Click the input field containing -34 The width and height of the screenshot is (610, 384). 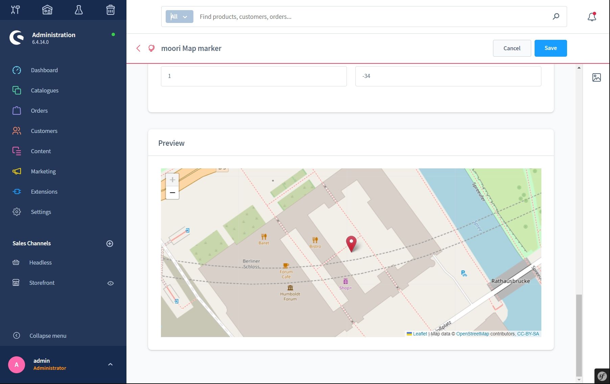[448, 76]
